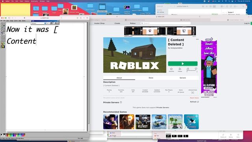
Task: Click the thumbs up like icon
Action: (188, 69)
